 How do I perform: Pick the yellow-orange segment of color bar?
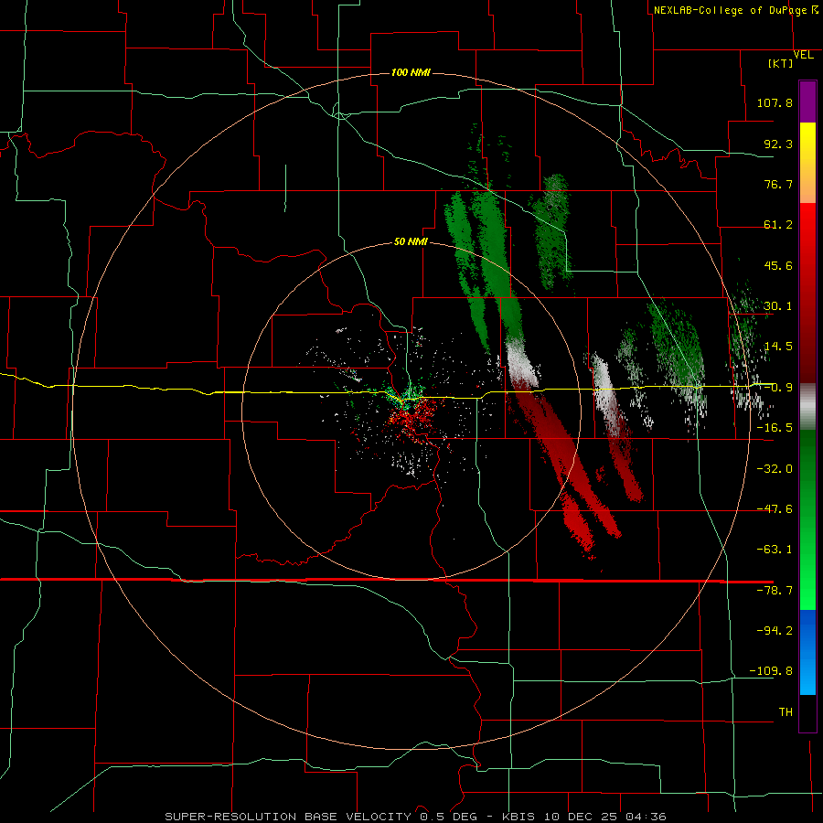click(807, 163)
